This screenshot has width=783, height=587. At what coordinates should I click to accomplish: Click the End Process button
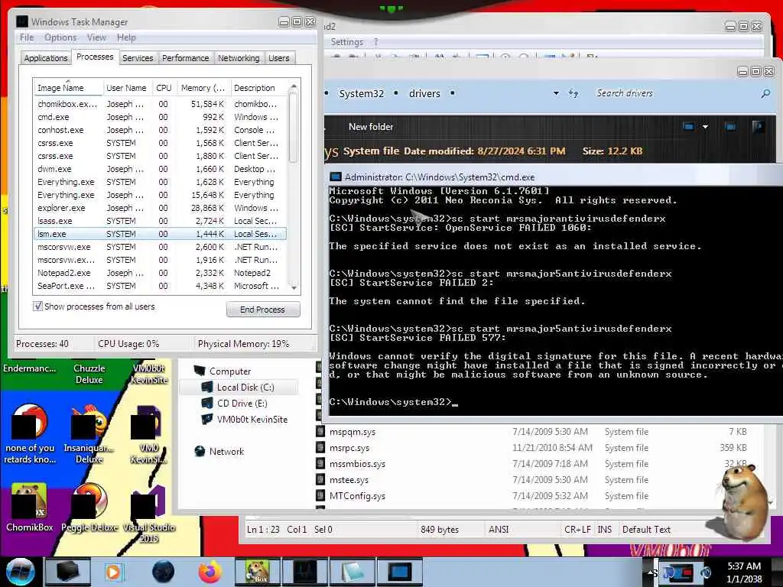click(263, 310)
